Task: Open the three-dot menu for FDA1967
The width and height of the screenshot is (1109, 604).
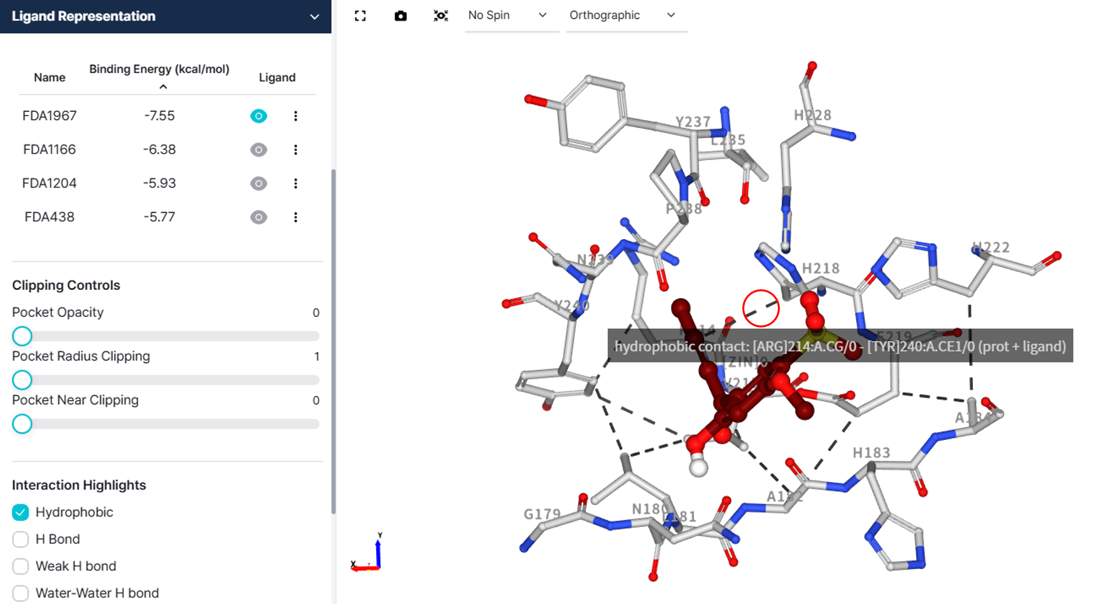Action: point(295,116)
